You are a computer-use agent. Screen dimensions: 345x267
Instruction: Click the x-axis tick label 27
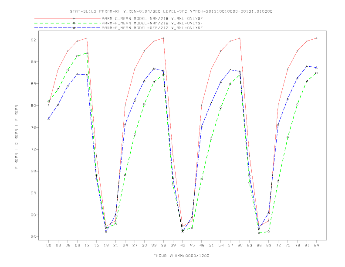coord(135,245)
